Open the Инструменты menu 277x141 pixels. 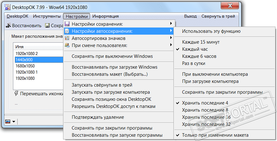[x=47, y=16]
